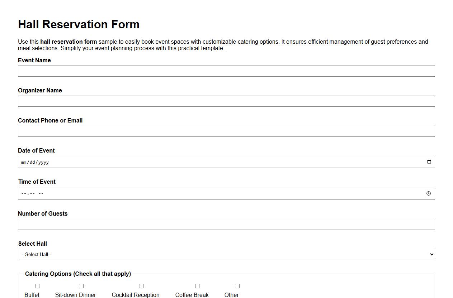The width and height of the screenshot is (453, 298).
Task: Check the Buffet catering option
Action: [x=37, y=286]
